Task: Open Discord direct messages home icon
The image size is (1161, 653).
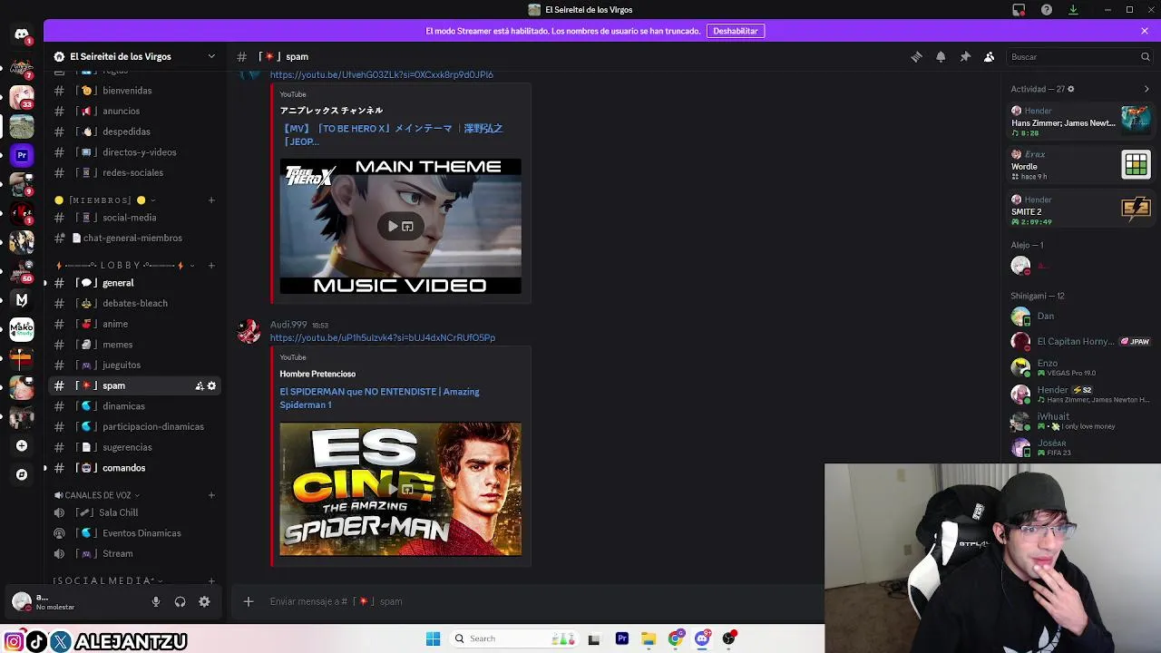Action: tap(22, 35)
